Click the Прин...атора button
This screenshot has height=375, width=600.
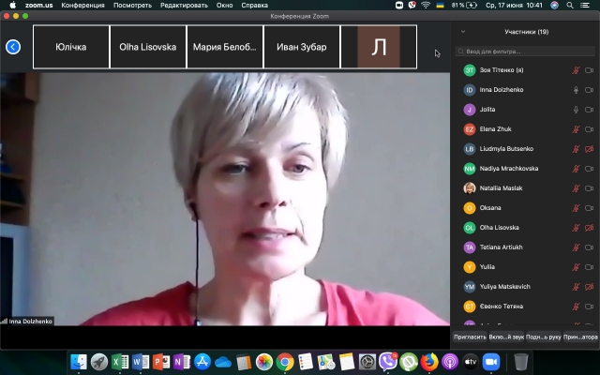[580, 337]
